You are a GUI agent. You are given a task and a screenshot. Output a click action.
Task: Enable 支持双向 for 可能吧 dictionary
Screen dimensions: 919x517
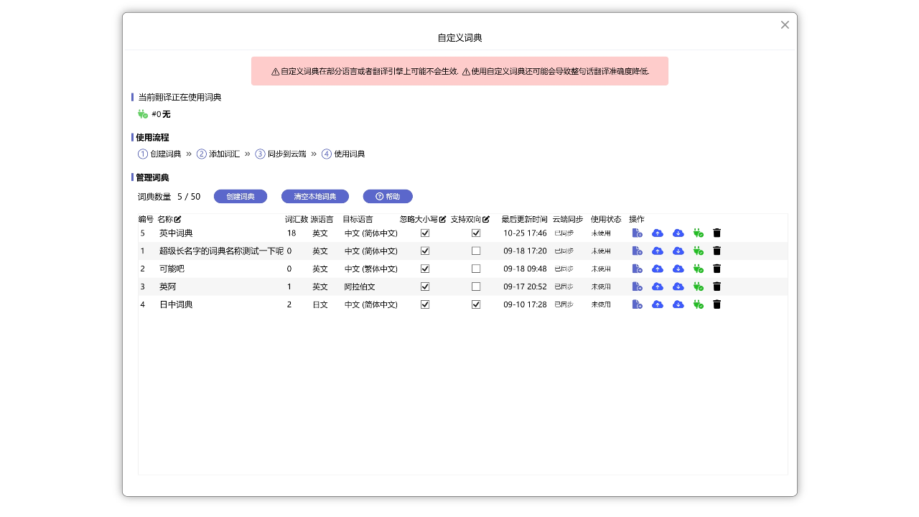[x=476, y=269]
